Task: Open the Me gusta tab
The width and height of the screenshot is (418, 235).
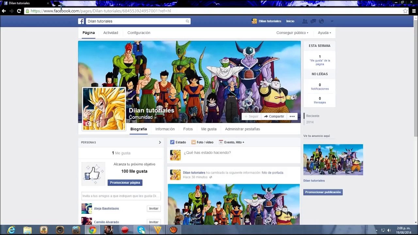Action: [209, 129]
